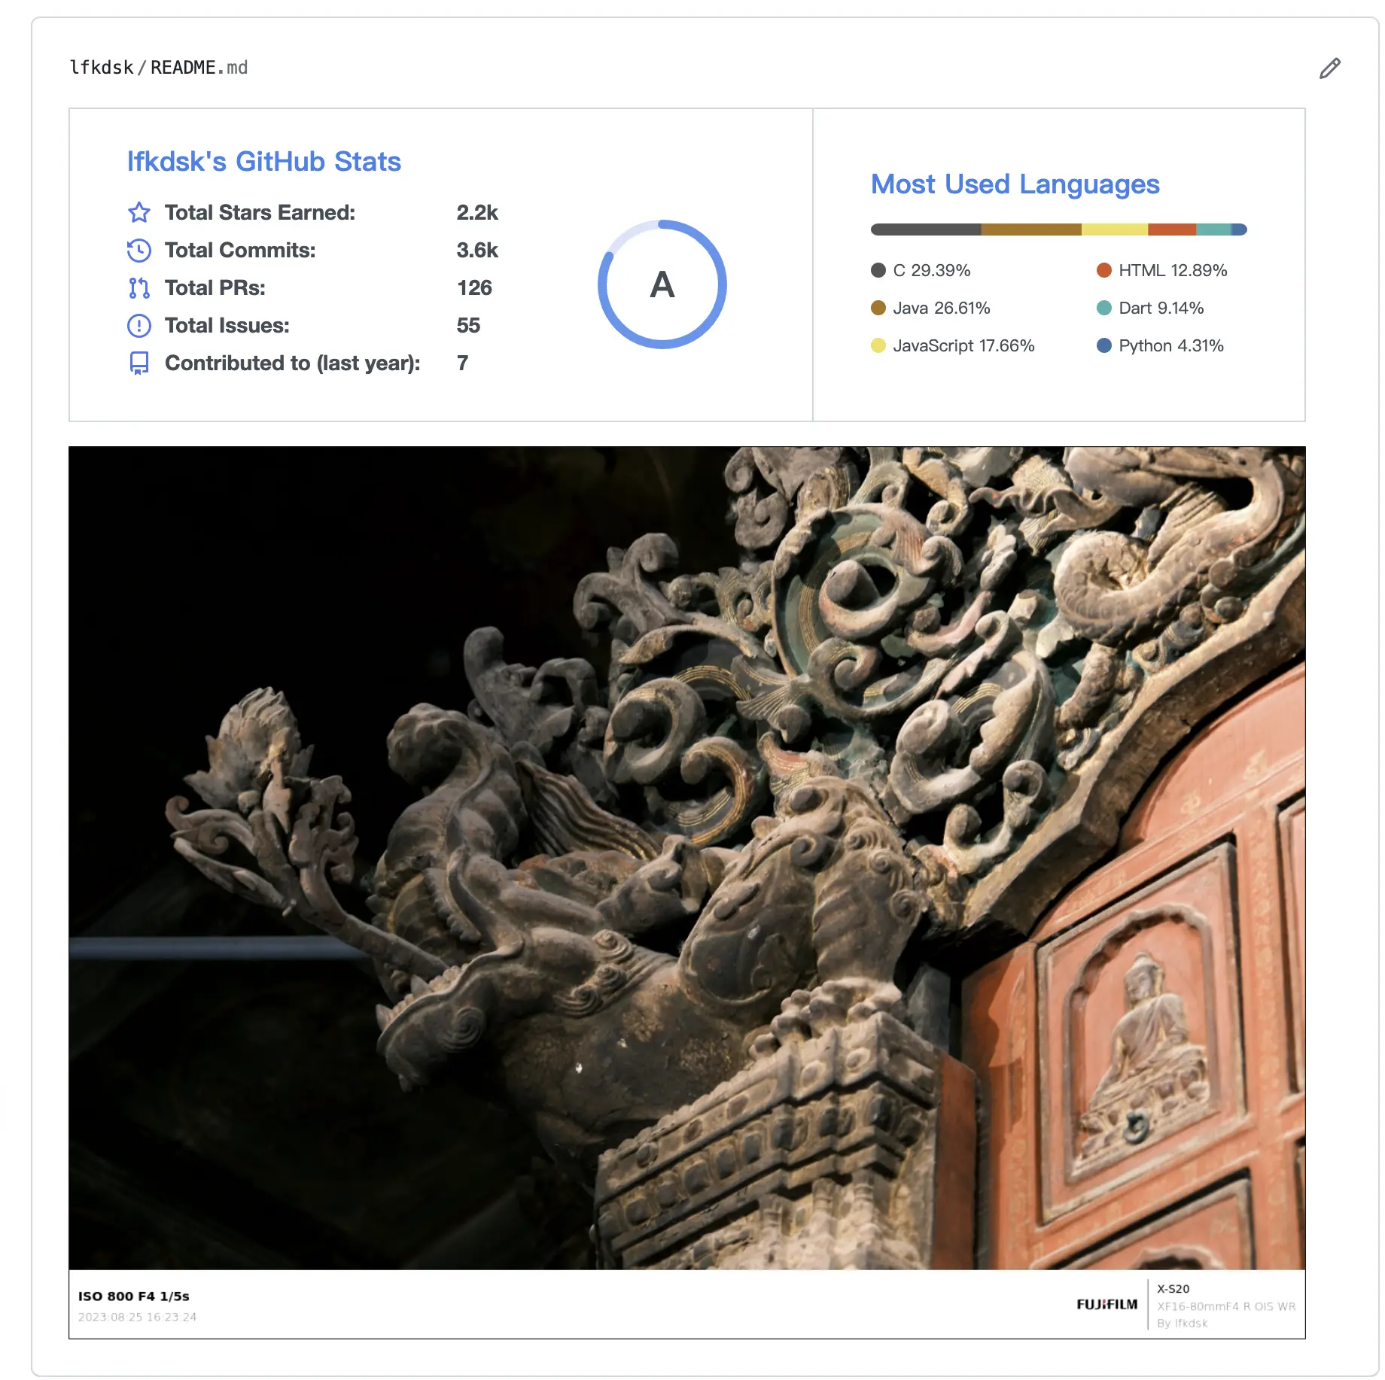Select the Total Issues value 55
The image size is (1385, 1380).
tap(468, 326)
